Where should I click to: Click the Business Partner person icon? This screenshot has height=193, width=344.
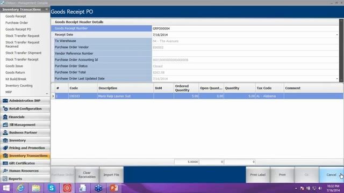pos(5,132)
